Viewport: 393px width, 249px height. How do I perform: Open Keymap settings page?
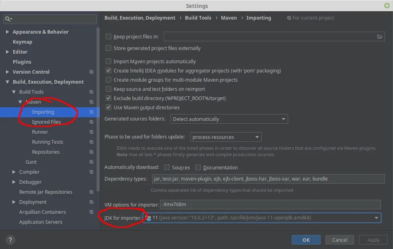22,42
